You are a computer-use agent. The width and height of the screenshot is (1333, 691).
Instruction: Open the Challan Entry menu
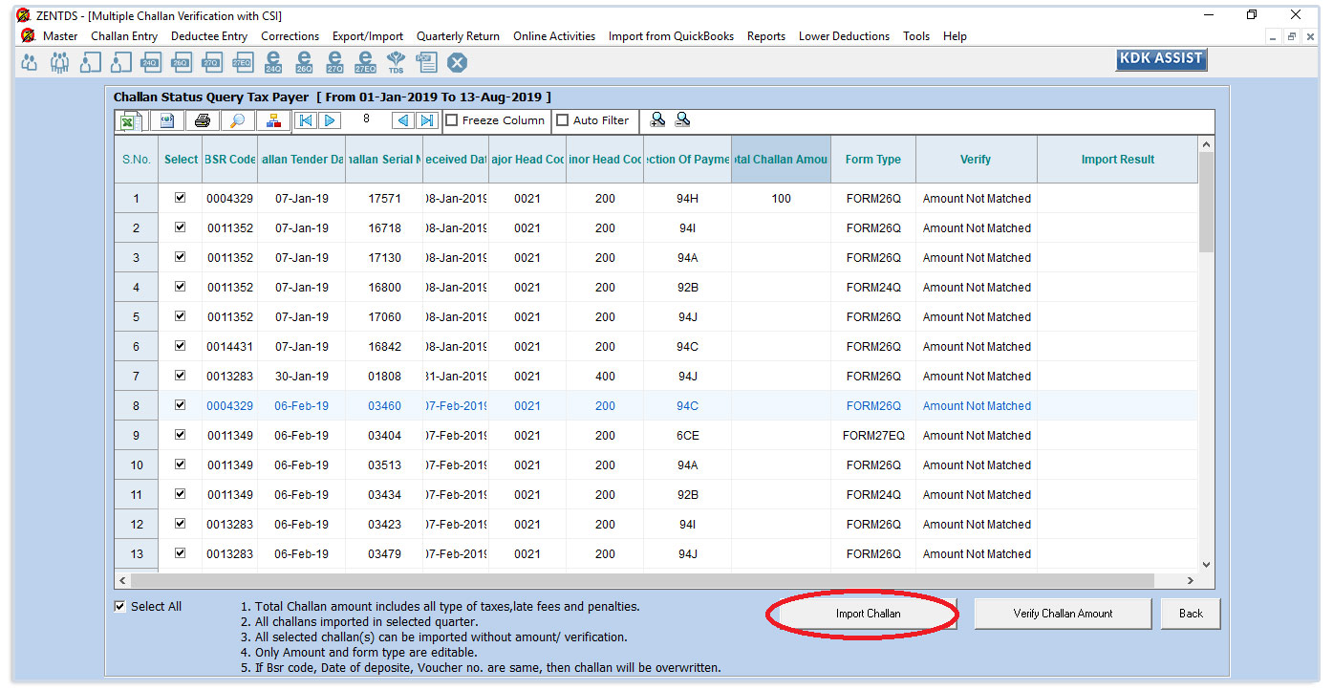[124, 36]
